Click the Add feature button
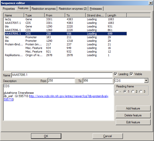 [133, 108]
